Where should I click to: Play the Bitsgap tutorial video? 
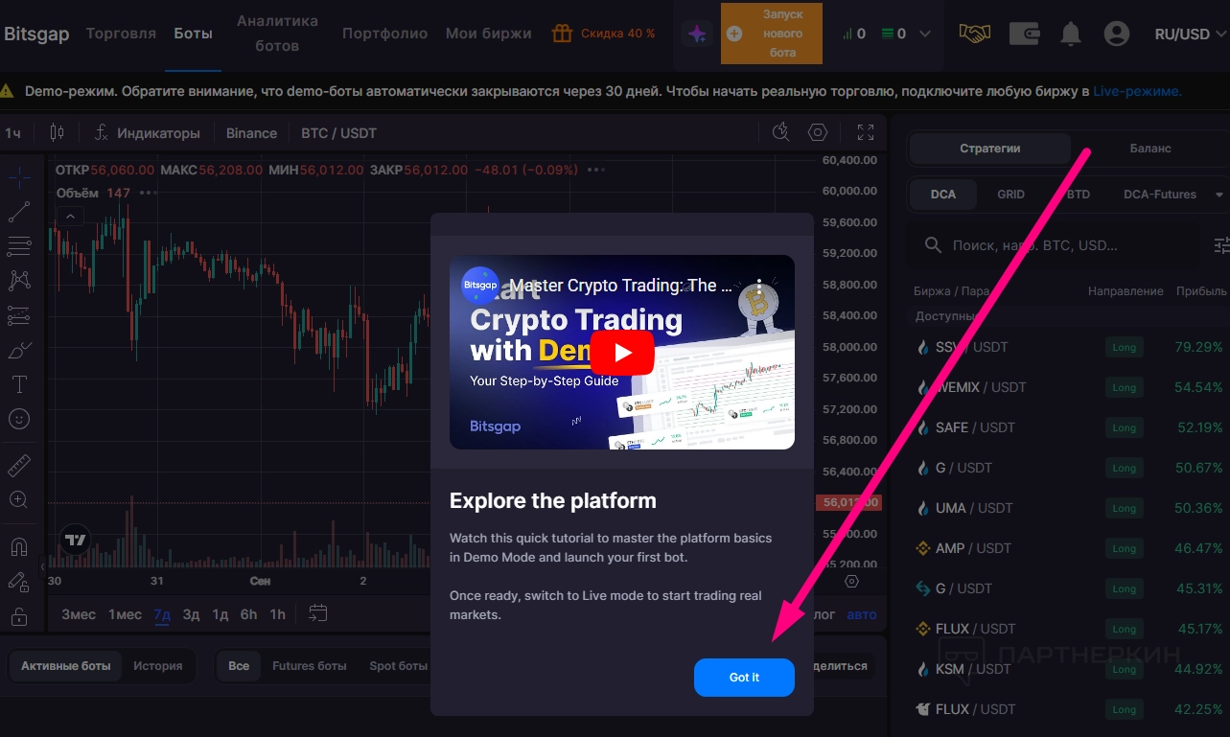pyautogui.click(x=621, y=352)
